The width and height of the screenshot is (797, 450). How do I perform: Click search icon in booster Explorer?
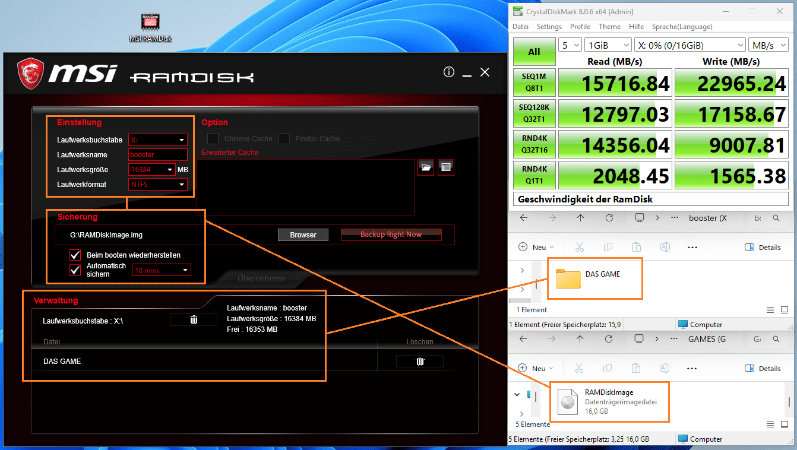[776, 218]
